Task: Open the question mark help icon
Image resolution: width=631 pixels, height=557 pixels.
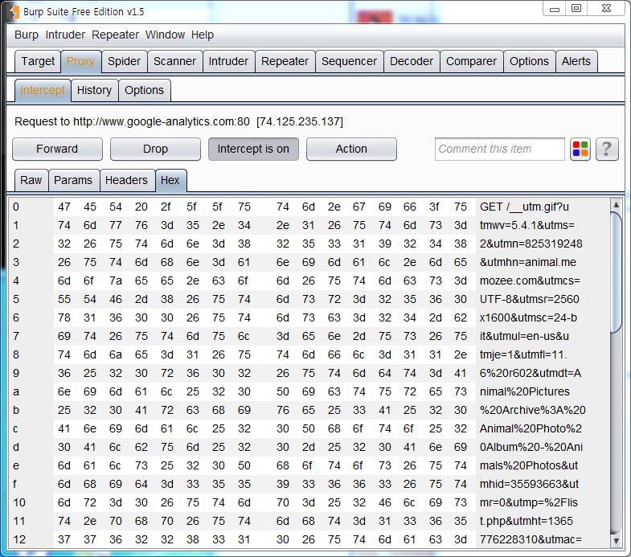Action: click(x=607, y=149)
